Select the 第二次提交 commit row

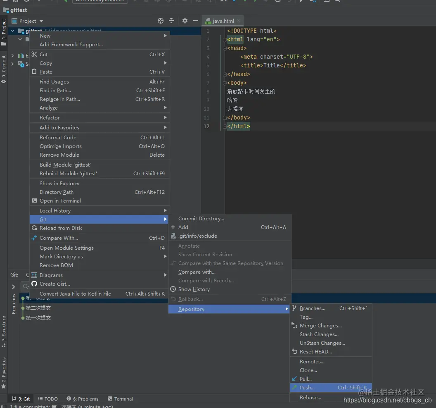click(x=38, y=308)
